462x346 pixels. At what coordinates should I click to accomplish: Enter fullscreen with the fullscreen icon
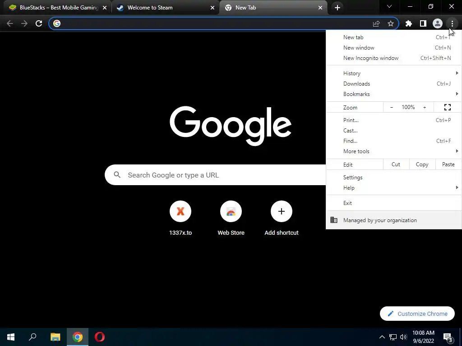point(448,107)
